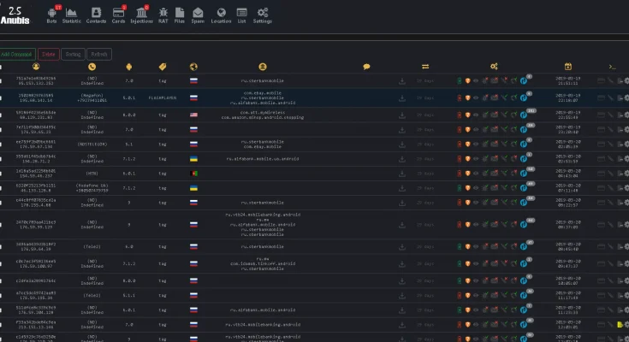Select the checkbox of the FLASHPLAYER row

click(x=3, y=97)
